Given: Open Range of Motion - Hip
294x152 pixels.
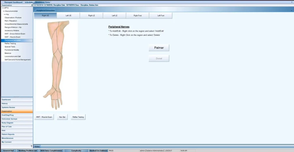Looking at the screenshot, I should [13, 27].
